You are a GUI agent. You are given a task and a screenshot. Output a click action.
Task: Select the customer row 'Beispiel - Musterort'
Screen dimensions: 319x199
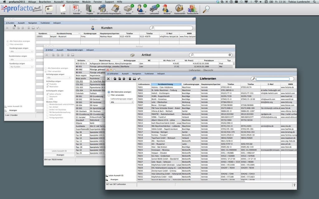(116, 37)
